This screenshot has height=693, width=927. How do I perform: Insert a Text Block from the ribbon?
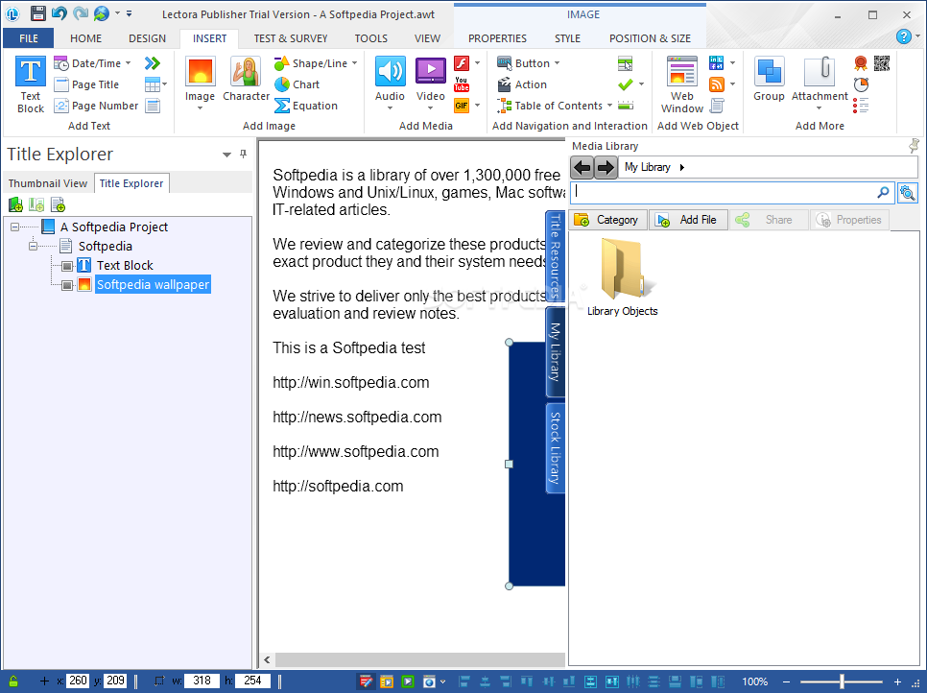pos(30,84)
